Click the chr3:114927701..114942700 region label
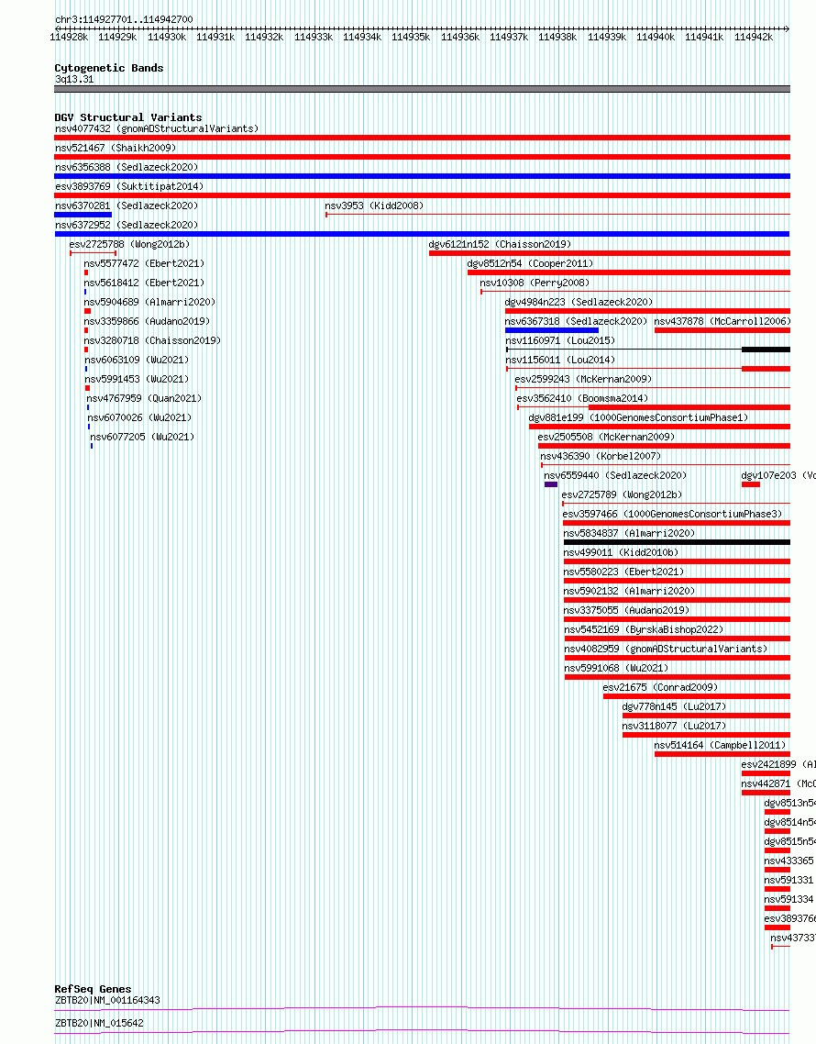816x1044 pixels. (x=124, y=20)
